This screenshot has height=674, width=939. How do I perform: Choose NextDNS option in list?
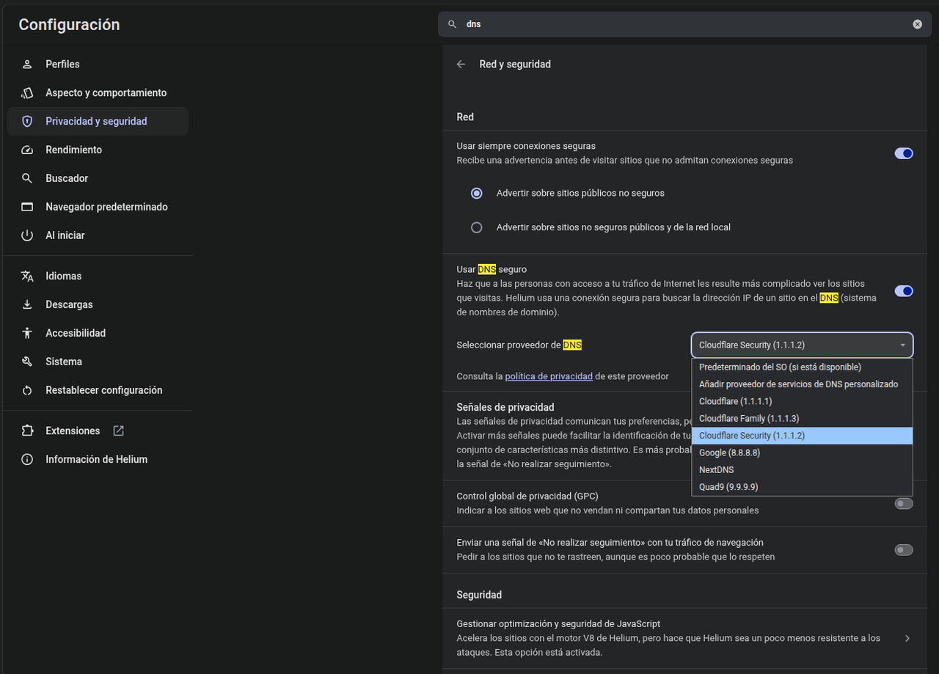[x=802, y=470]
